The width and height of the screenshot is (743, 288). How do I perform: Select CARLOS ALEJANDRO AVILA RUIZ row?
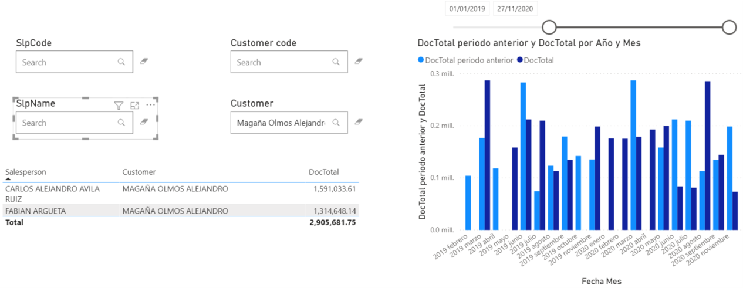[x=181, y=194]
